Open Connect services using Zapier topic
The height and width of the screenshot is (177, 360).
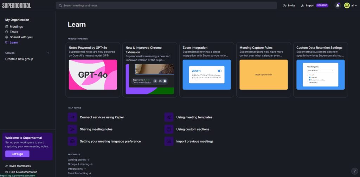click(x=102, y=117)
